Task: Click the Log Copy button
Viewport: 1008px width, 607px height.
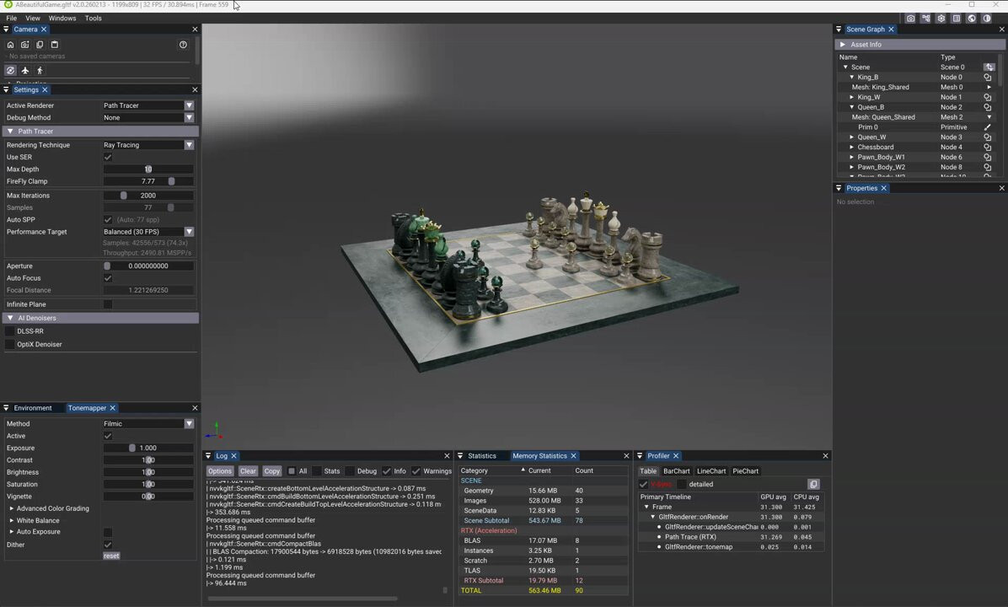Action: point(272,471)
